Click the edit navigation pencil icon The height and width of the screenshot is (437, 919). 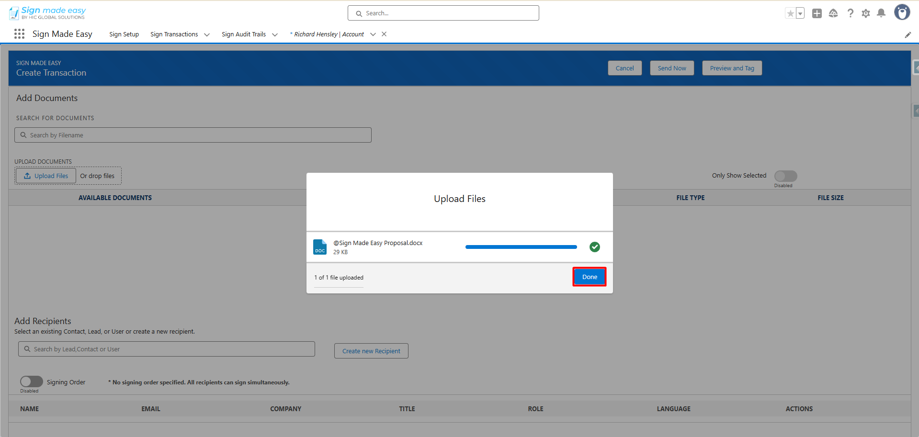908,34
